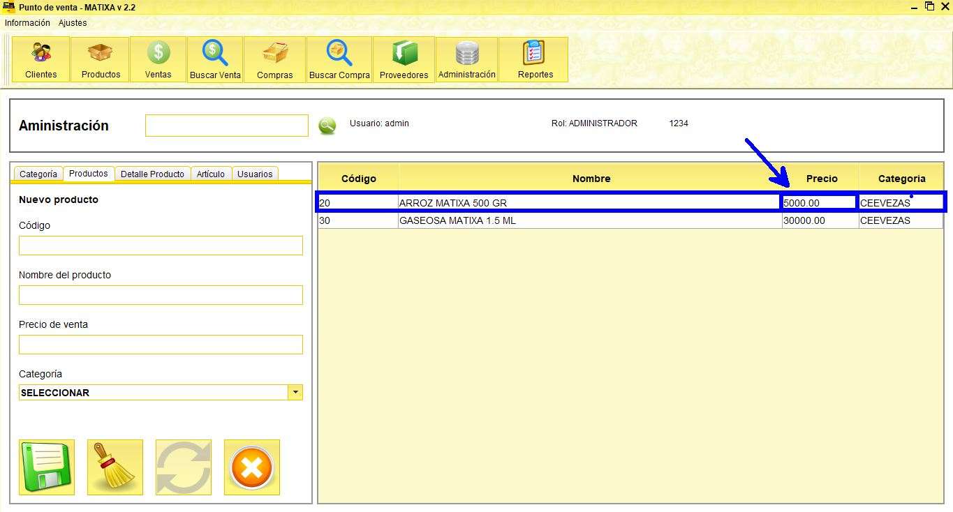Screen dimensions: 953x512
Task: Click the green search icon
Action: click(327, 126)
